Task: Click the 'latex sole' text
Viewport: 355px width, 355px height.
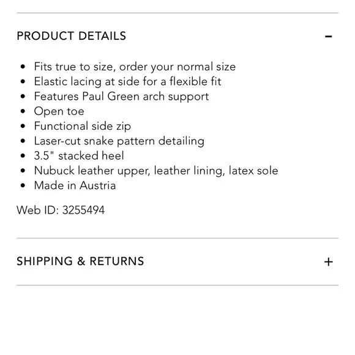Action: pos(253,171)
